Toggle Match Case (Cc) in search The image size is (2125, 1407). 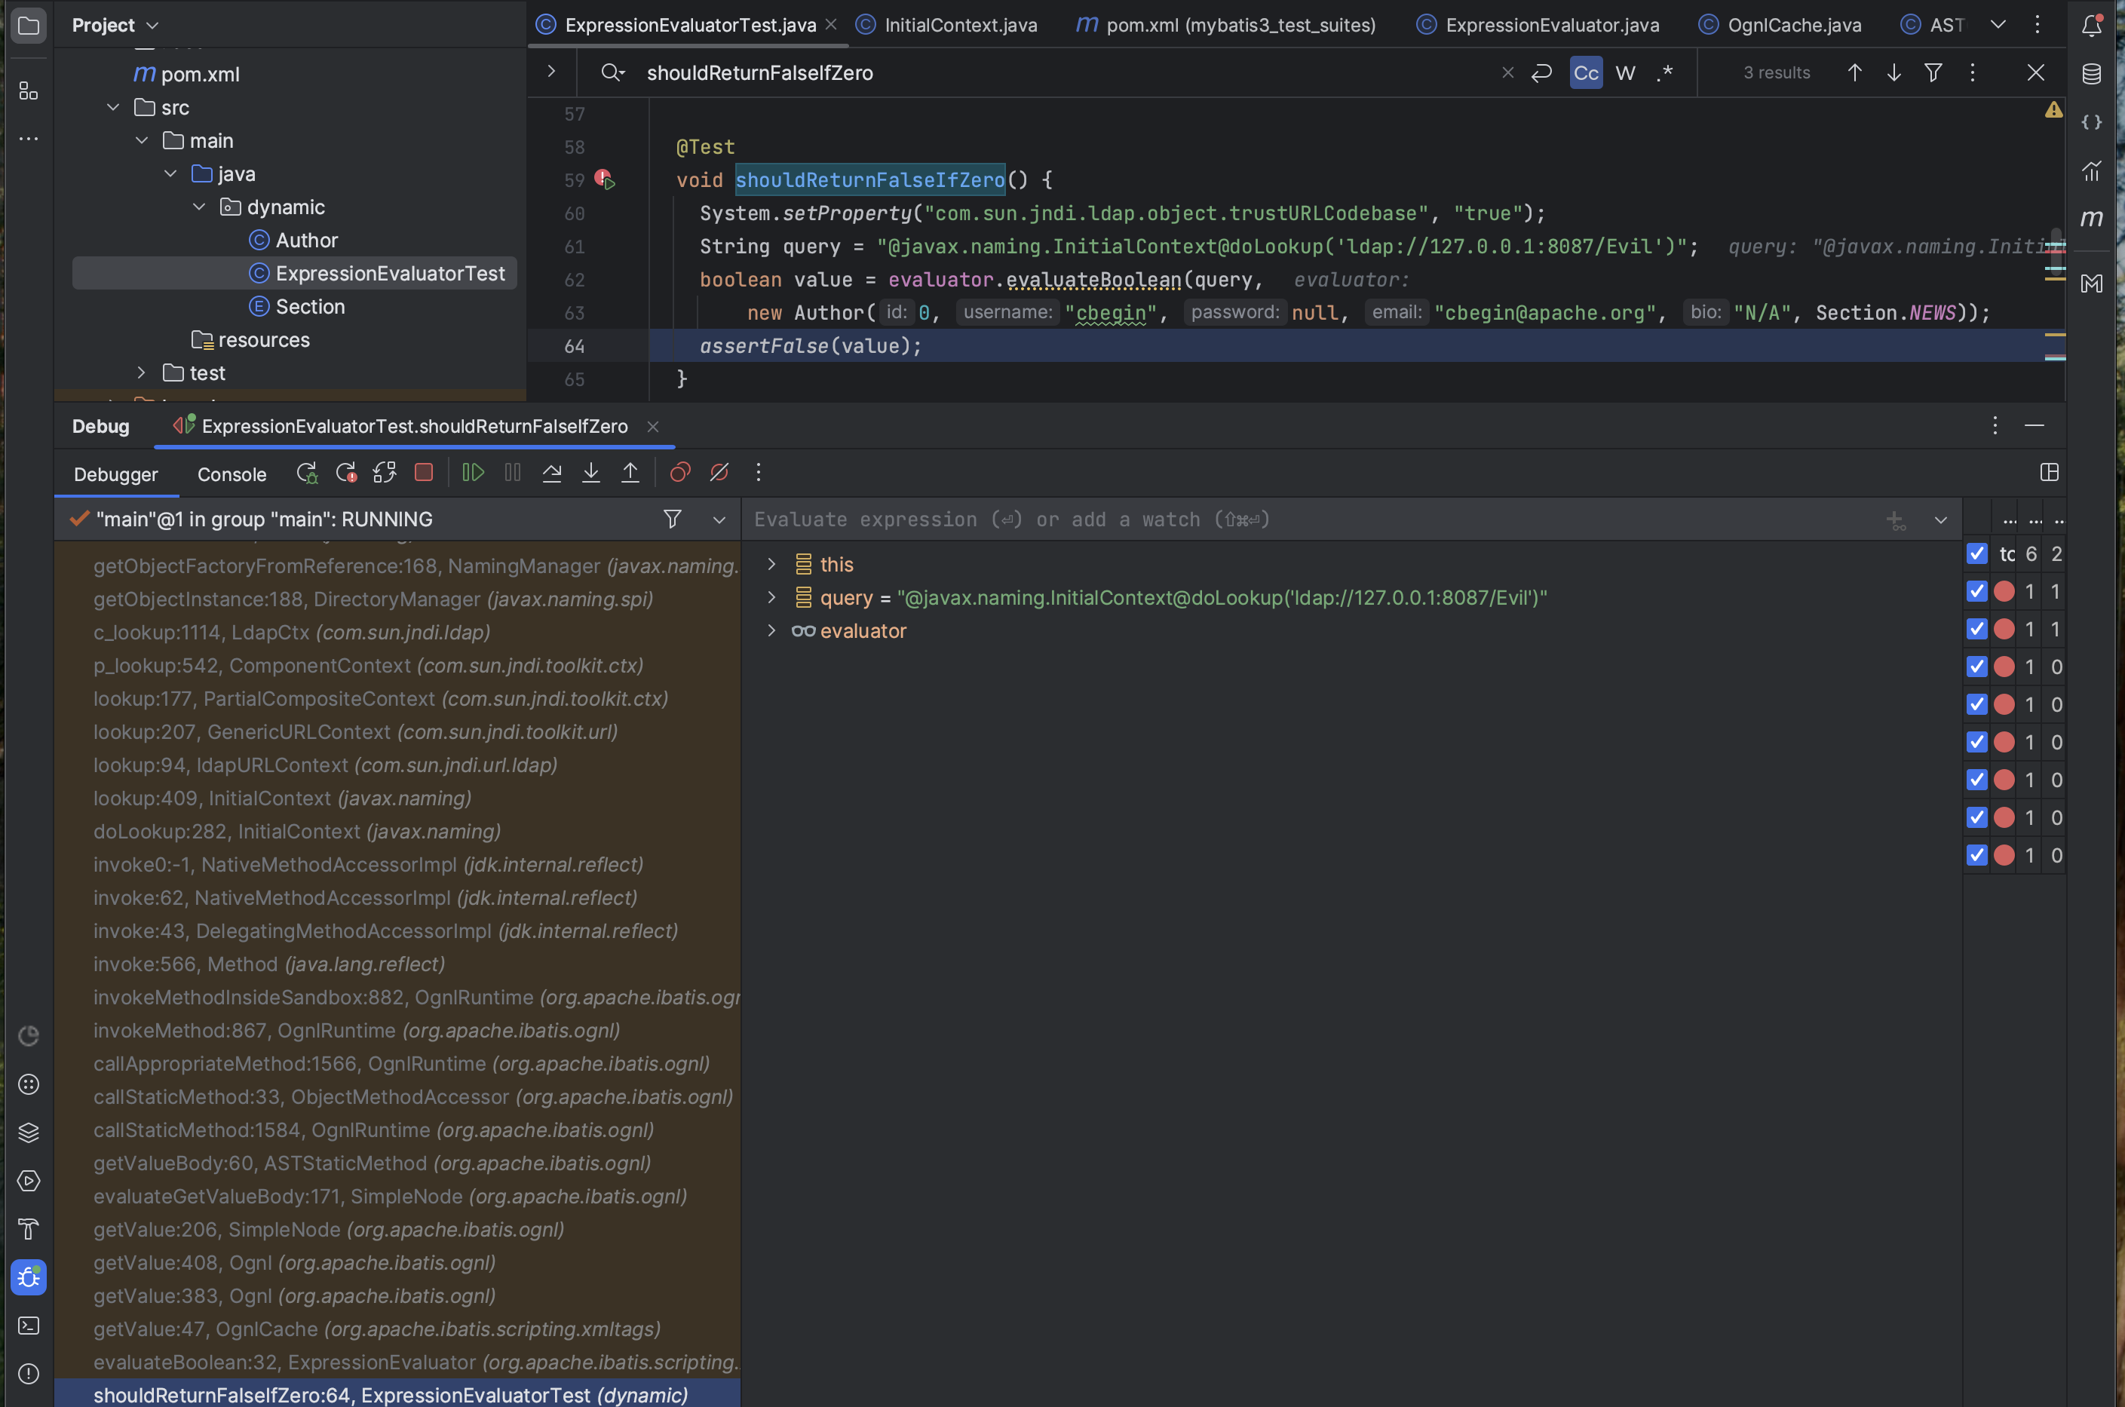[1586, 72]
